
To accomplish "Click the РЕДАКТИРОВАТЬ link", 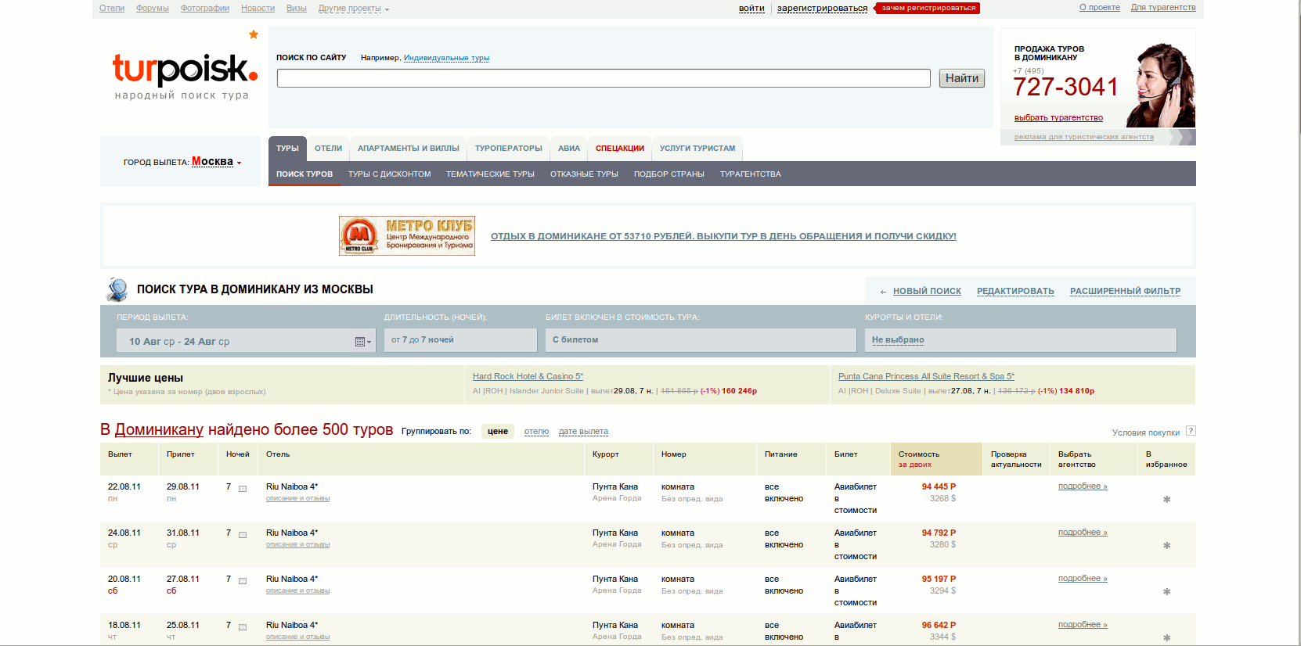I will point(1015,291).
